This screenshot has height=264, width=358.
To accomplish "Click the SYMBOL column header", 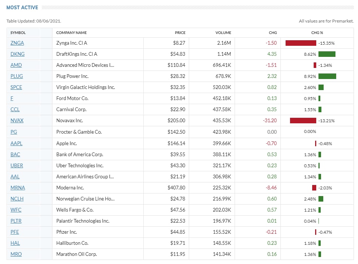I will tap(18, 32).
